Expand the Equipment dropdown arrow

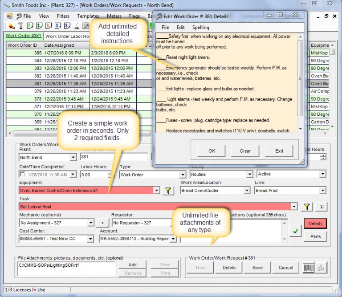(156, 191)
